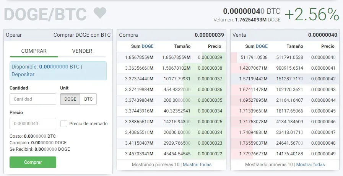Select buy order at price 0.00000023
Image resolution: width=343 pixels, height=176 pixels.
pos(171,143)
